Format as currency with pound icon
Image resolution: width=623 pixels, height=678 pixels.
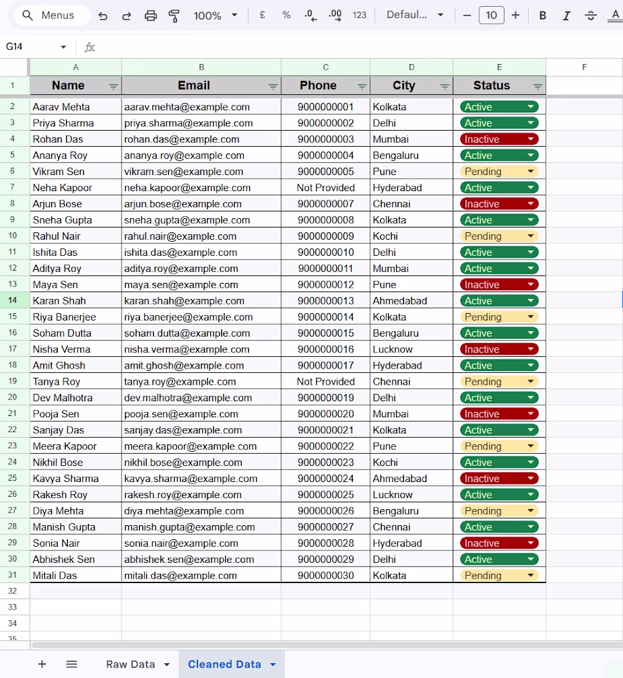[262, 15]
